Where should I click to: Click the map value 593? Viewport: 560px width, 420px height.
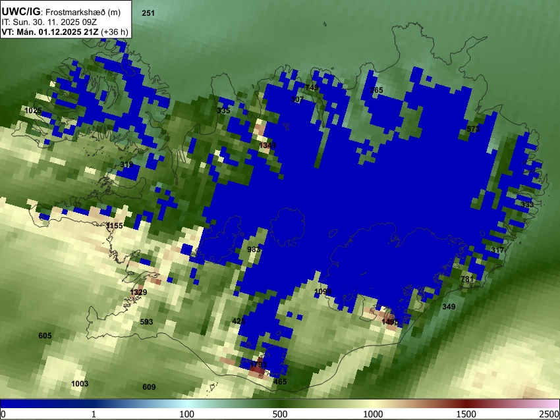tap(146, 322)
